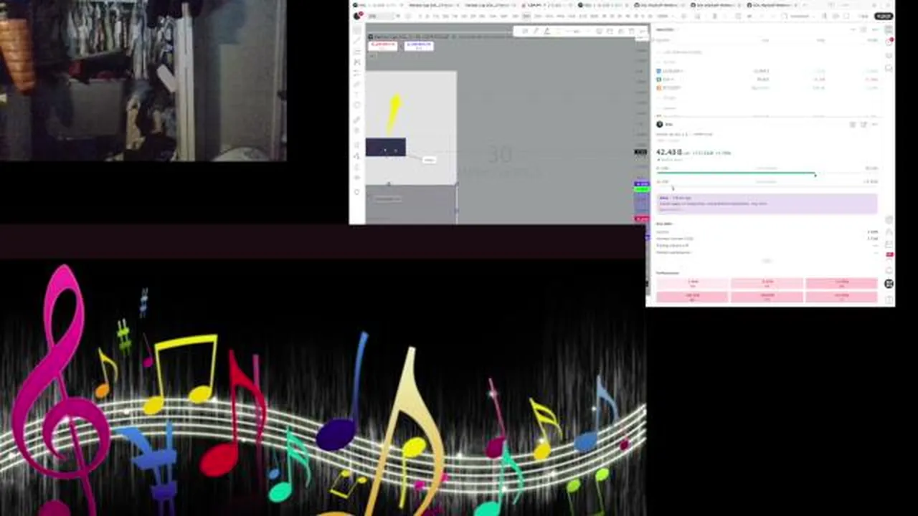The width and height of the screenshot is (918, 516).
Task: Select the crosshair cursor tool in chart toolbar
Action: (x=357, y=30)
